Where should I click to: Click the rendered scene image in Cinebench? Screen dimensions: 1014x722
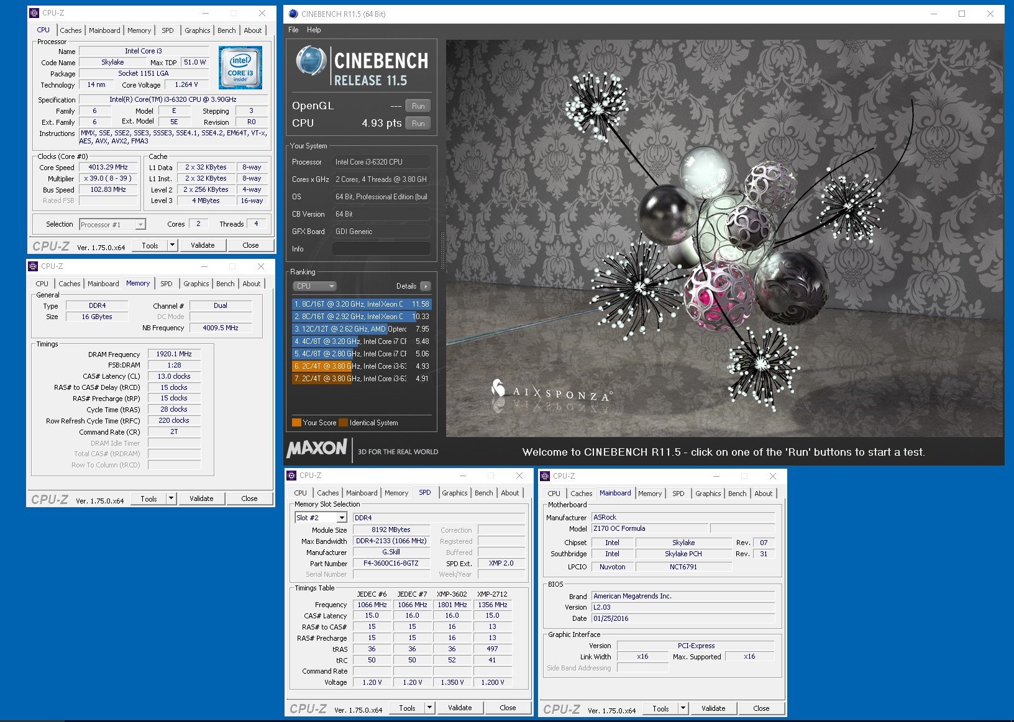pos(724,238)
